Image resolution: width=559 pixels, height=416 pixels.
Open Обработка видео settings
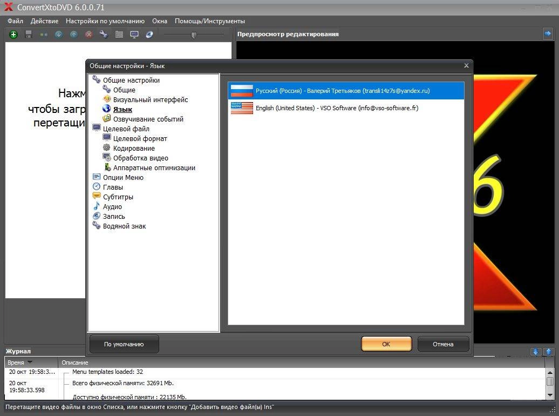pyautogui.click(x=140, y=158)
